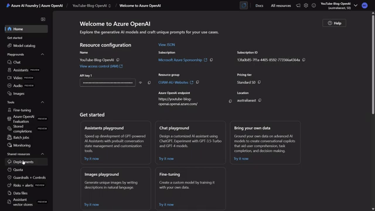The width and height of the screenshot is (375, 211).
Task: Try the Images playground now
Action: tap(91, 205)
